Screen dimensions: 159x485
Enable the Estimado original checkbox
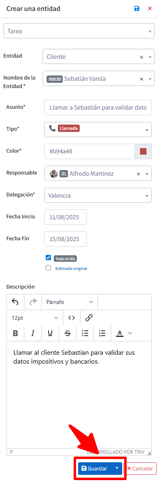tap(49, 268)
